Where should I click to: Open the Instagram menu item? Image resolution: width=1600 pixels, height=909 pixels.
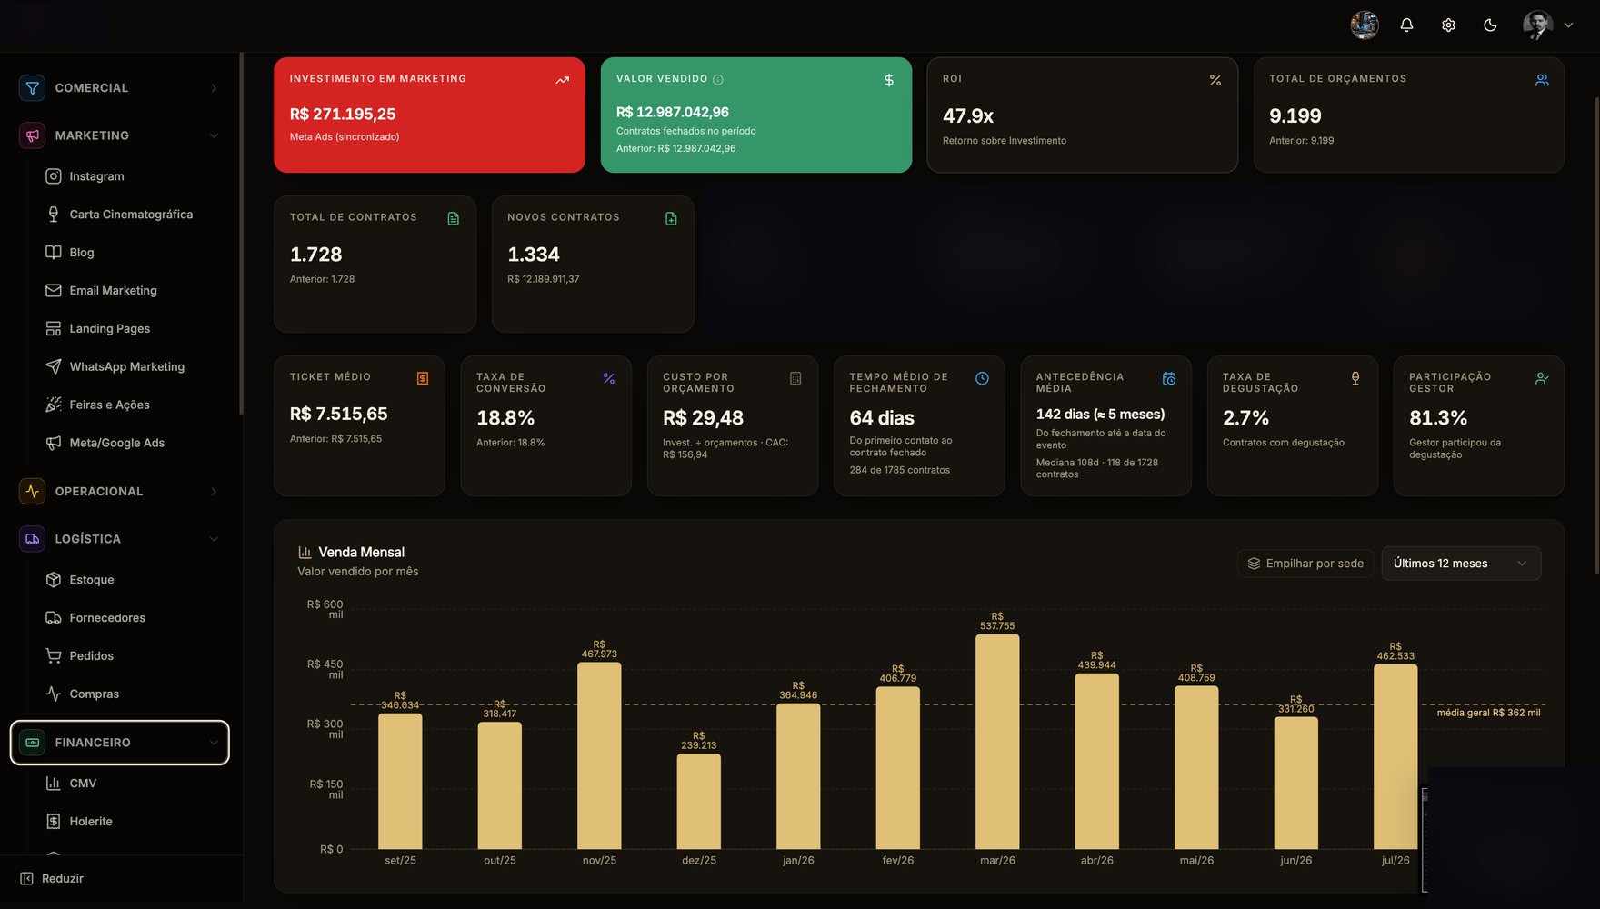tap(96, 176)
